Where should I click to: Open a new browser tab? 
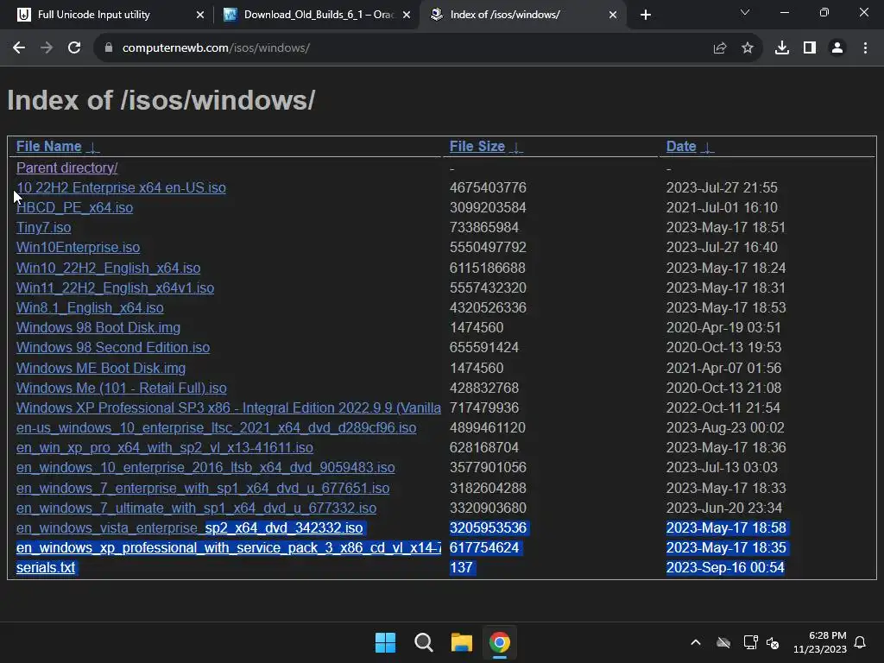pyautogui.click(x=646, y=15)
